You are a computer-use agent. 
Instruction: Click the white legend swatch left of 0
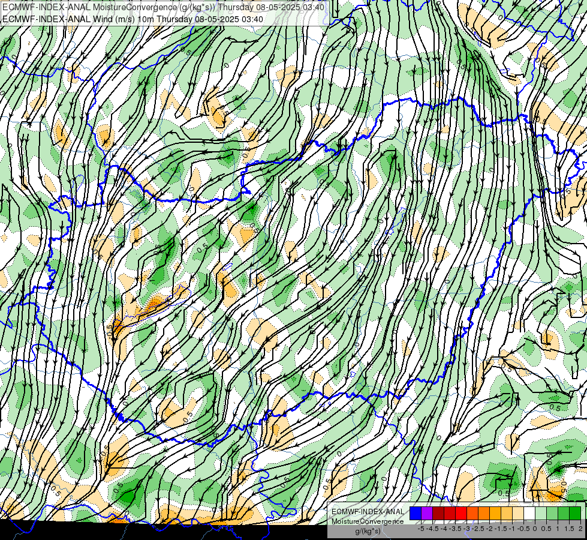[529, 513]
